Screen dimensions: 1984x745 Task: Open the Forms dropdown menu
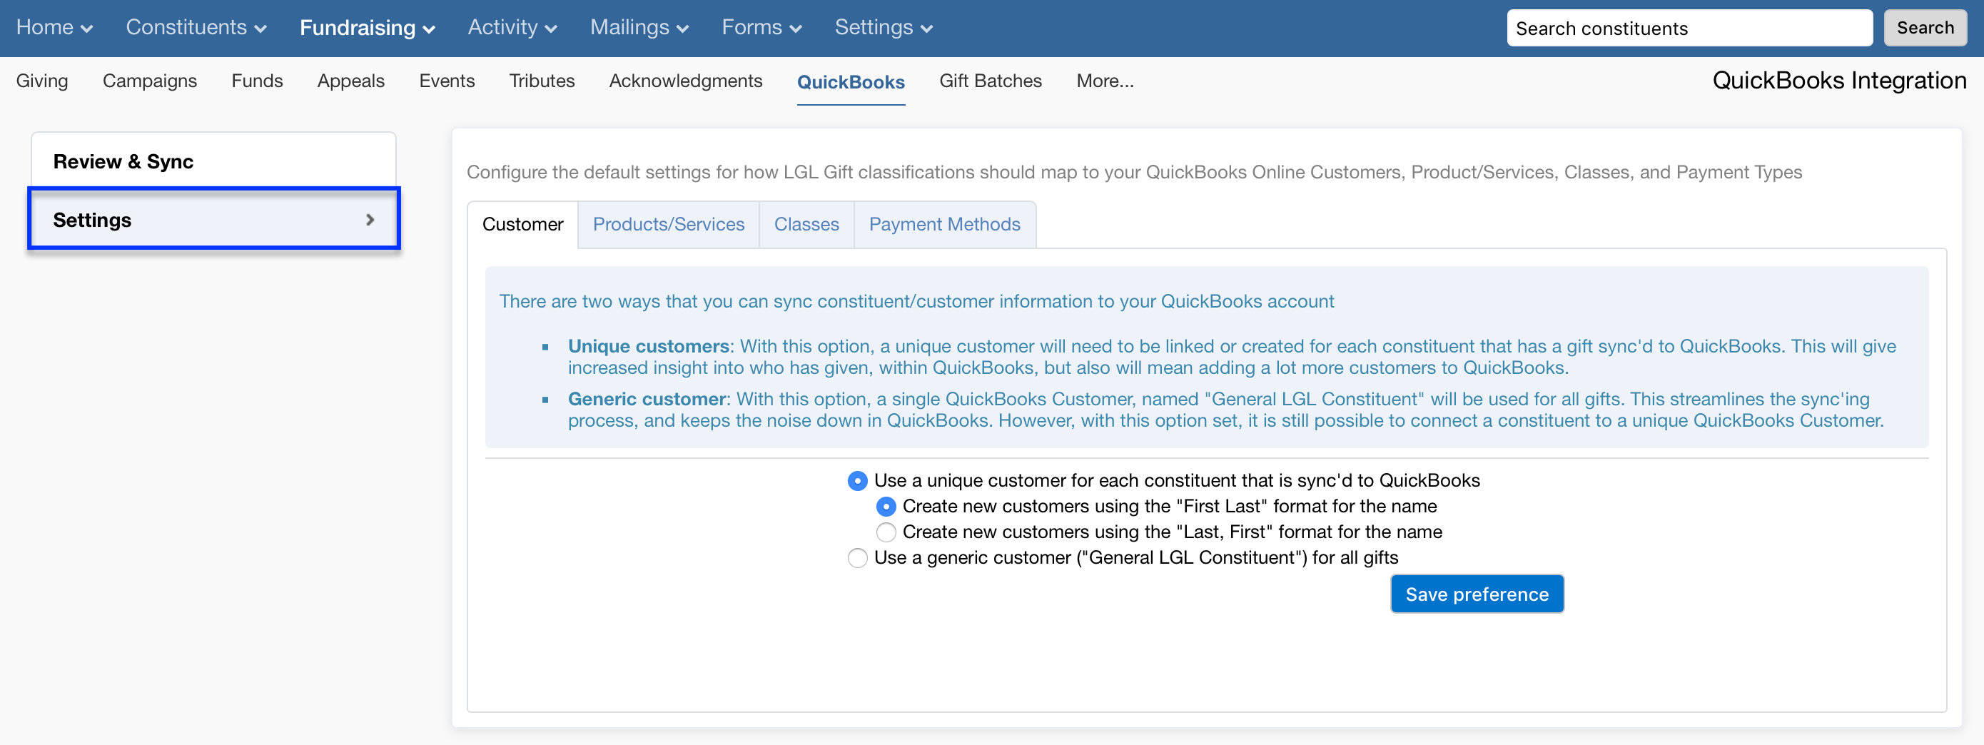pos(761,28)
